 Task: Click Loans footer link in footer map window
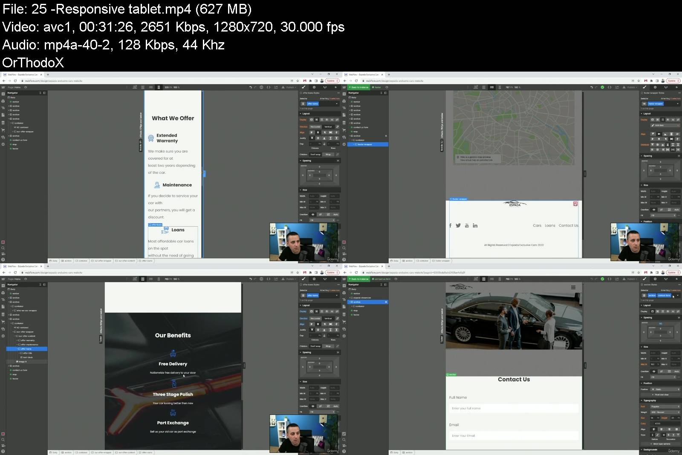(x=550, y=226)
